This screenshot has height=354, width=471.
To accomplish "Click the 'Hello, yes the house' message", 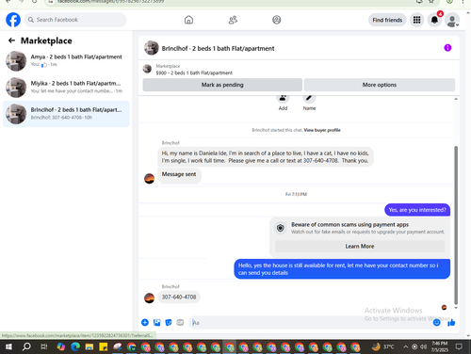I will coord(342,269).
